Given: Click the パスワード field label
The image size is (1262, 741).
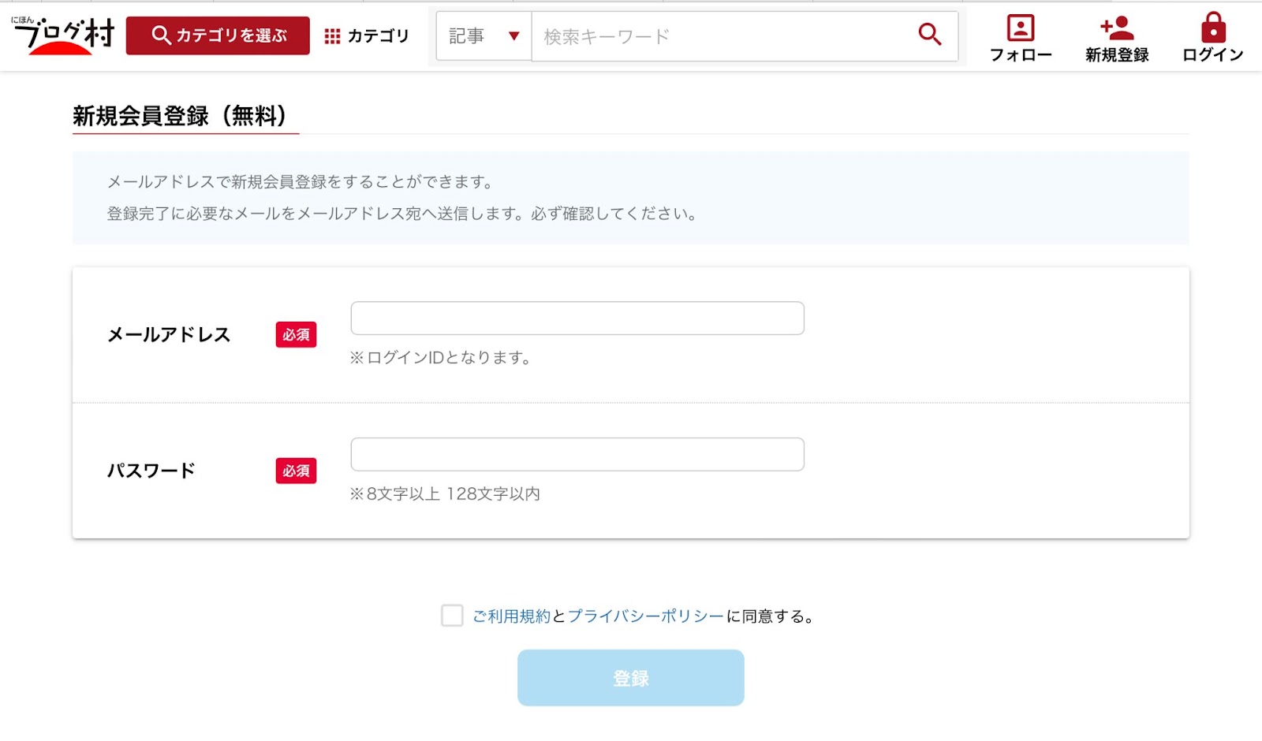Looking at the screenshot, I should click(151, 471).
